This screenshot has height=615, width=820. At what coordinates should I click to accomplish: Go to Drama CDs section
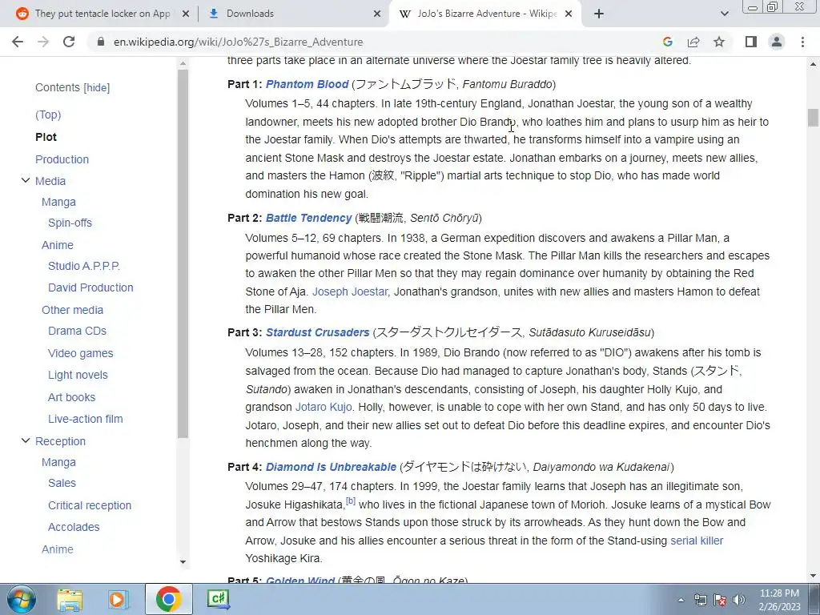pos(77,331)
